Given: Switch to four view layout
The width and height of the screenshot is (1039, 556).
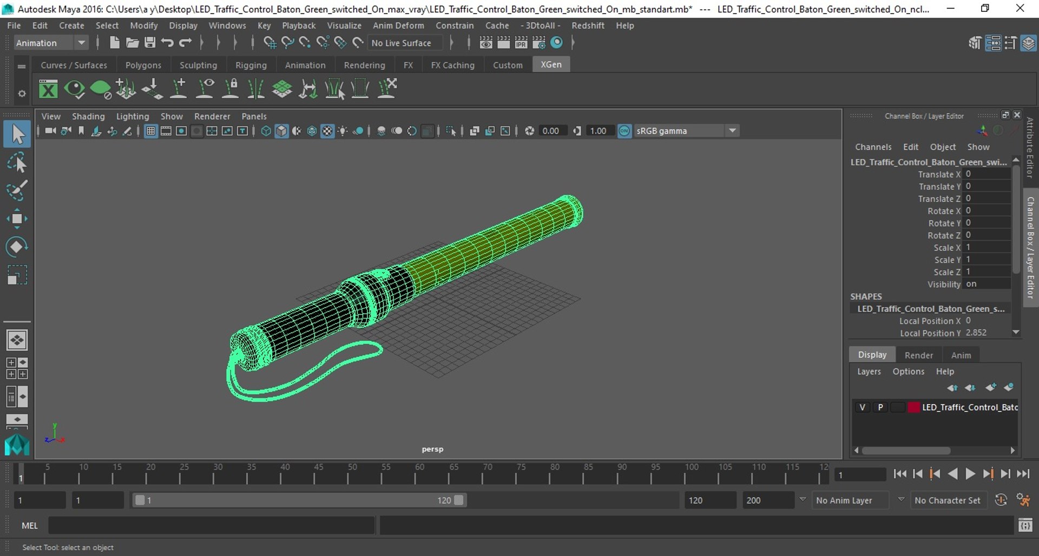Looking at the screenshot, I should click(17, 368).
